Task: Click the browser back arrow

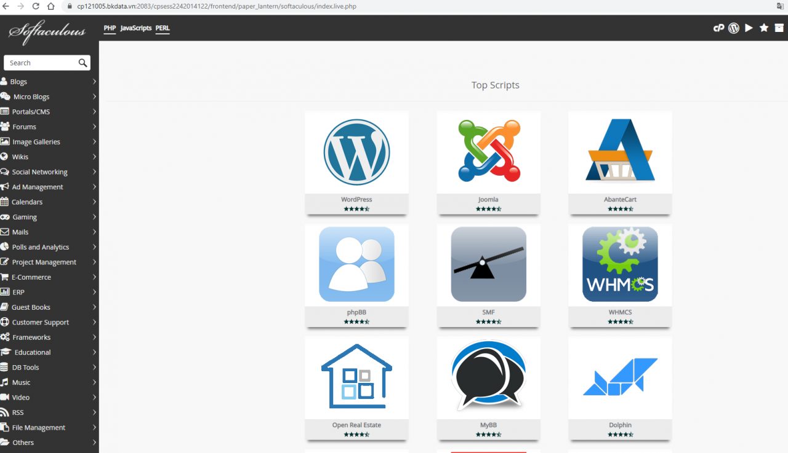Action: [x=6, y=6]
